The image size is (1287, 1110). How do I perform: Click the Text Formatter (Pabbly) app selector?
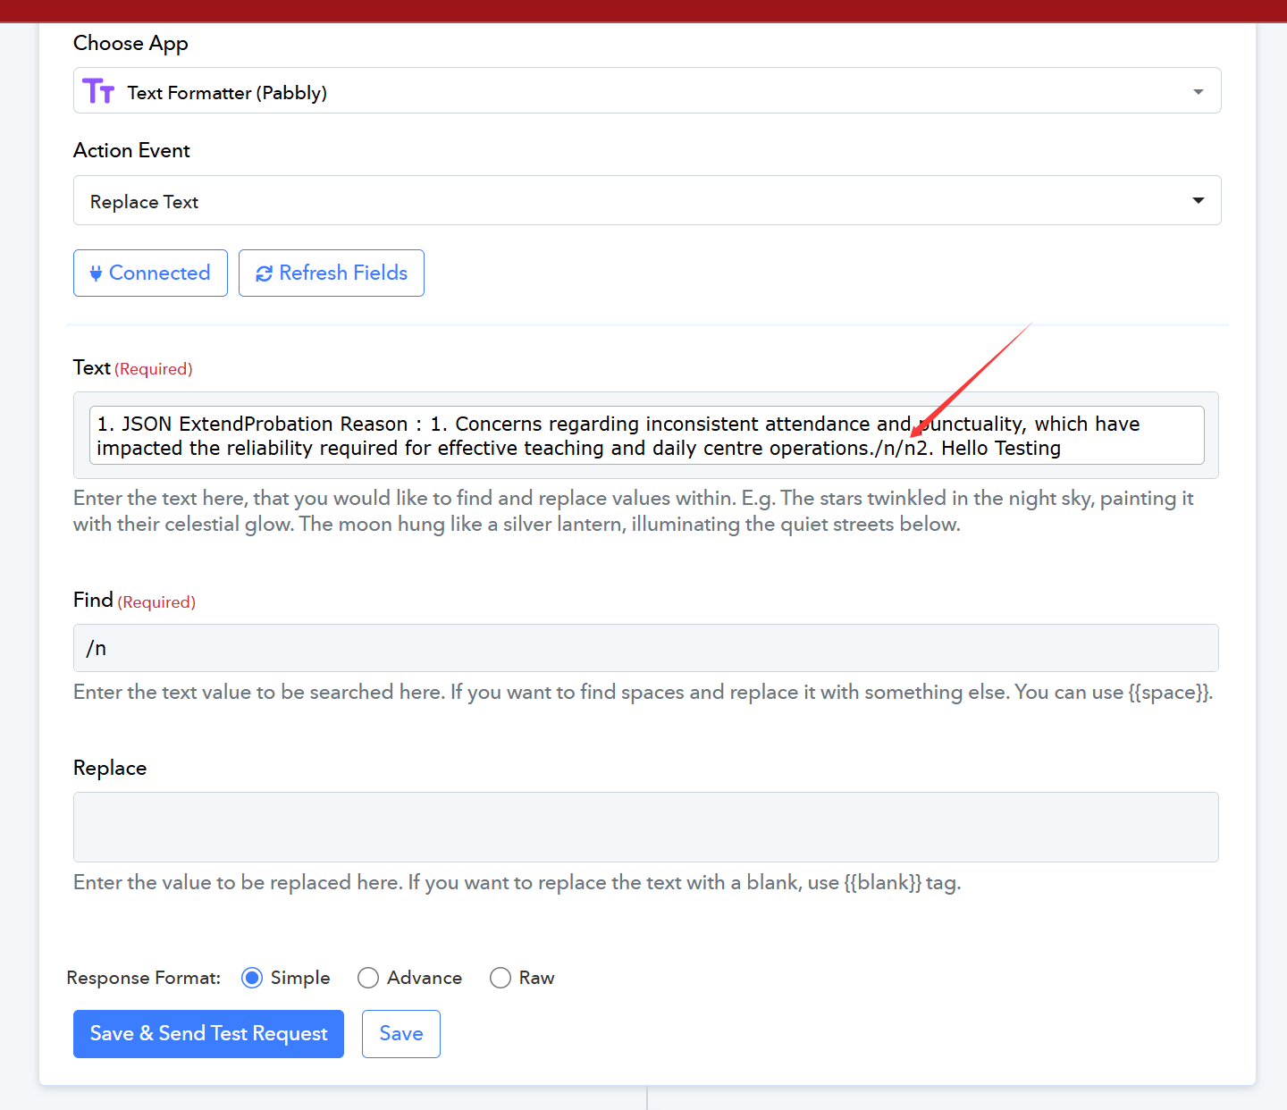click(626, 91)
